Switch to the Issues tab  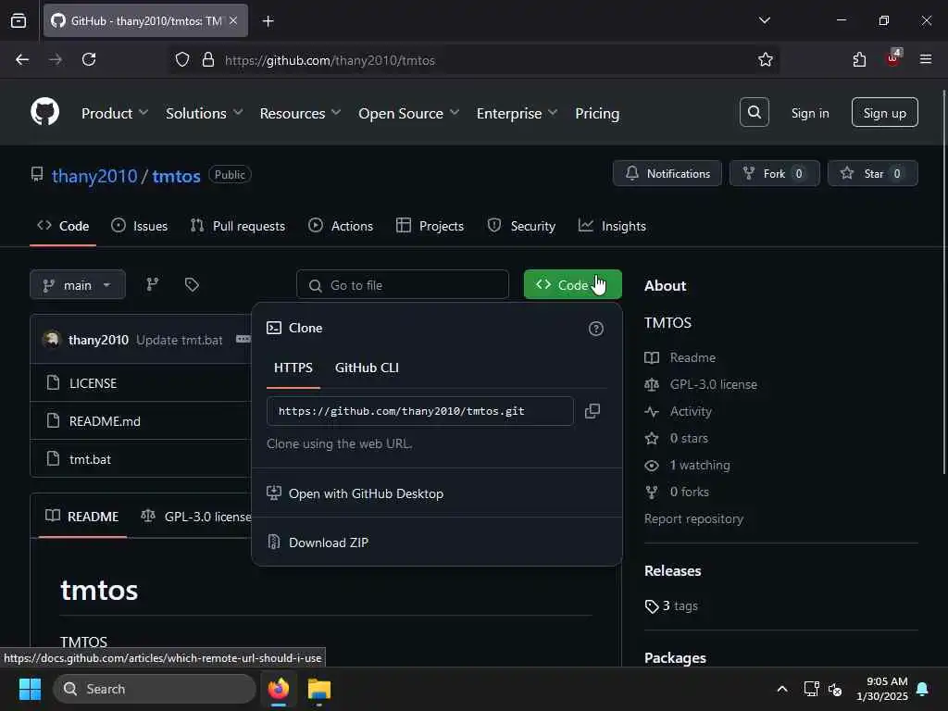pyautogui.click(x=140, y=226)
